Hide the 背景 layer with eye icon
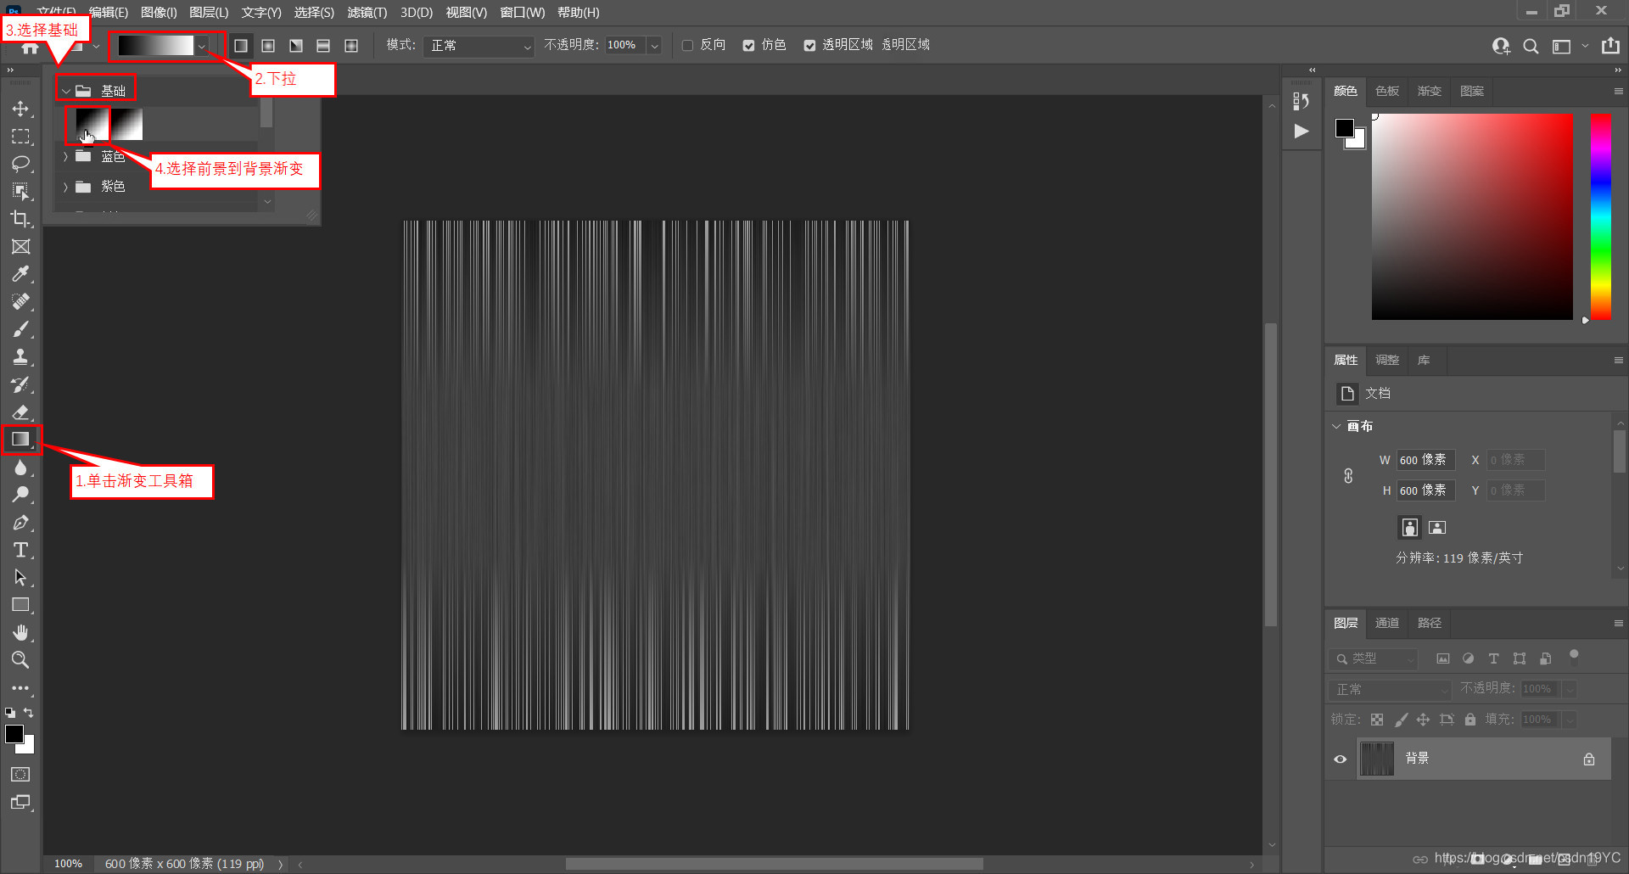This screenshot has width=1629, height=874. tap(1341, 759)
